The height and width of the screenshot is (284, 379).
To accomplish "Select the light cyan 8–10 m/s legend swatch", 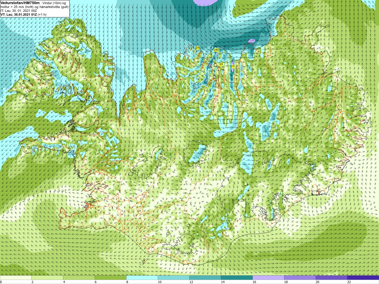I will [142, 277].
